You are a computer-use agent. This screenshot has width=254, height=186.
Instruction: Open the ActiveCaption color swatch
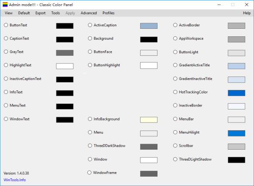[149, 26]
